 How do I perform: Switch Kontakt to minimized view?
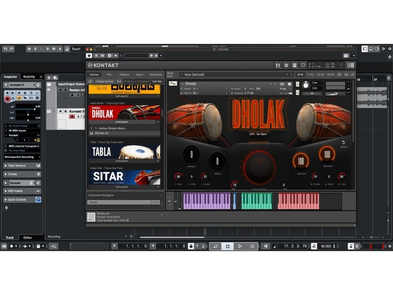[303, 65]
